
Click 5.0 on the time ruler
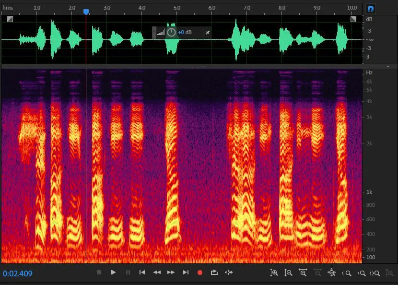[x=177, y=8]
